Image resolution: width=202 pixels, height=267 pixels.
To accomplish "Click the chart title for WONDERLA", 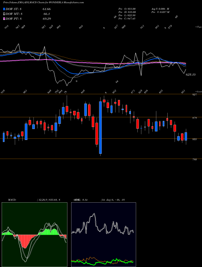I will (x=43, y=3).
